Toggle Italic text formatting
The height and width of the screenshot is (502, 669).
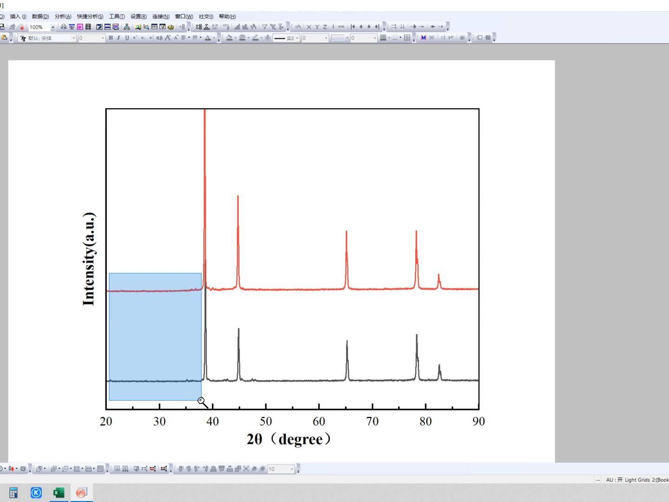click(118, 38)
